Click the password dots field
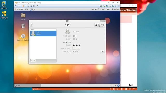This screenshot has width=166, height=93. tap(76, 45)
